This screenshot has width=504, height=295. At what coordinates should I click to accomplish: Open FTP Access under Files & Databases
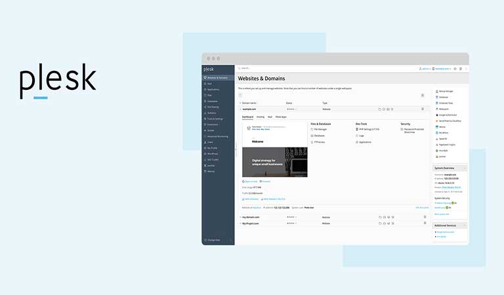318,142
